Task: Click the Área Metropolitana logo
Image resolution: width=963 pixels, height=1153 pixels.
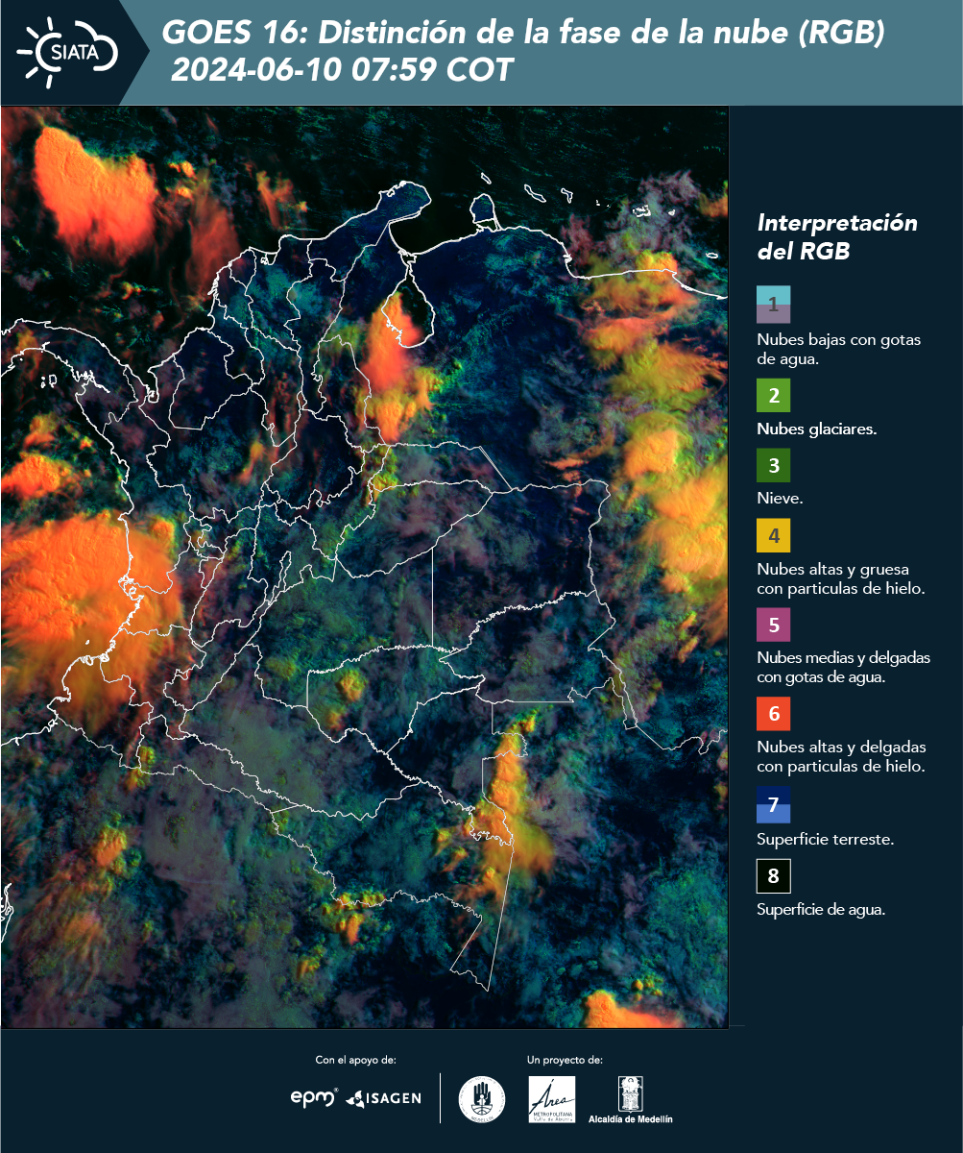Action: [x=552, y=1099]
